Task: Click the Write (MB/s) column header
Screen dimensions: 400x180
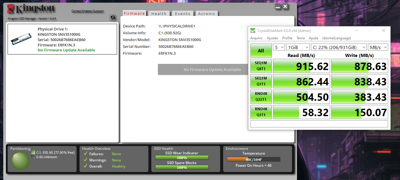Action: [359, 55]
